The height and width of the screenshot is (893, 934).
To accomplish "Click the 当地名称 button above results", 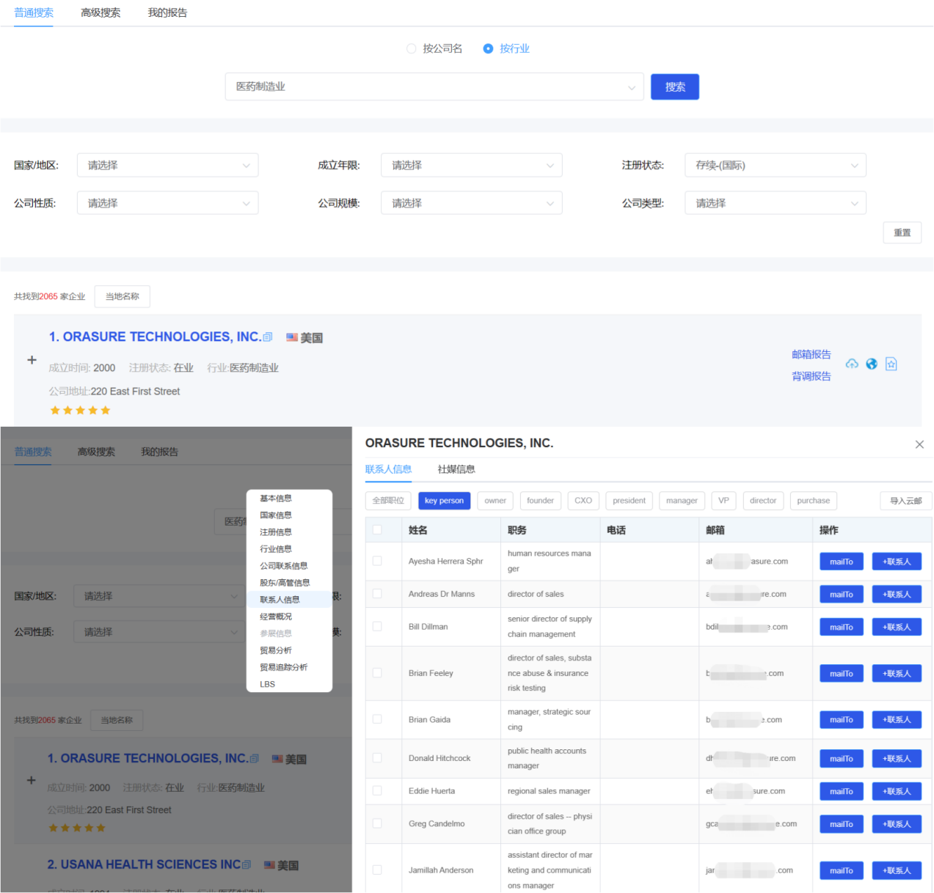I will pos(123,296).
